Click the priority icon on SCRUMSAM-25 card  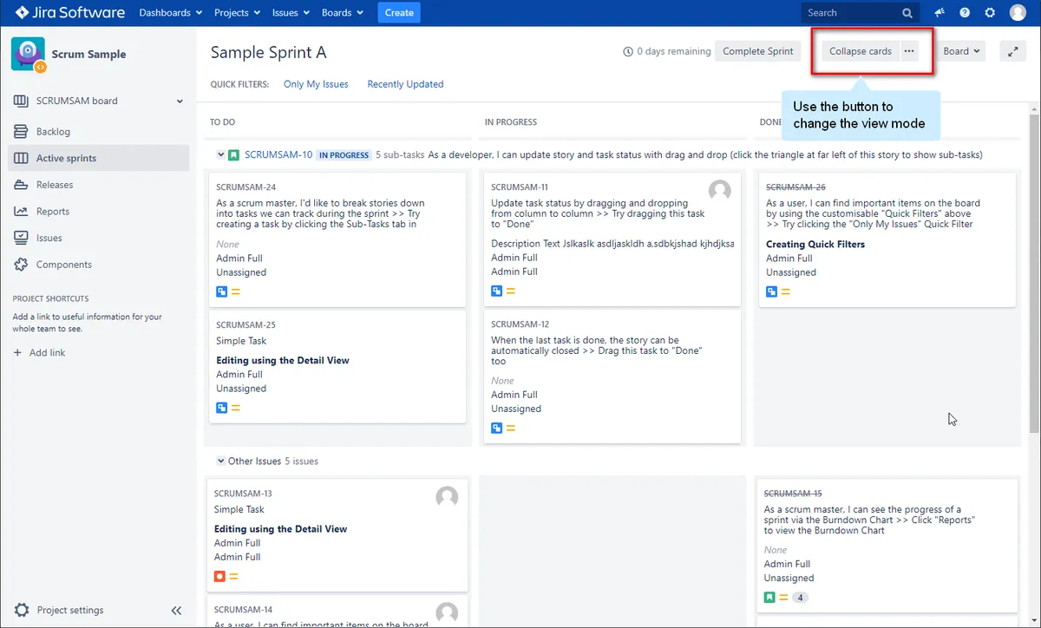236,408
